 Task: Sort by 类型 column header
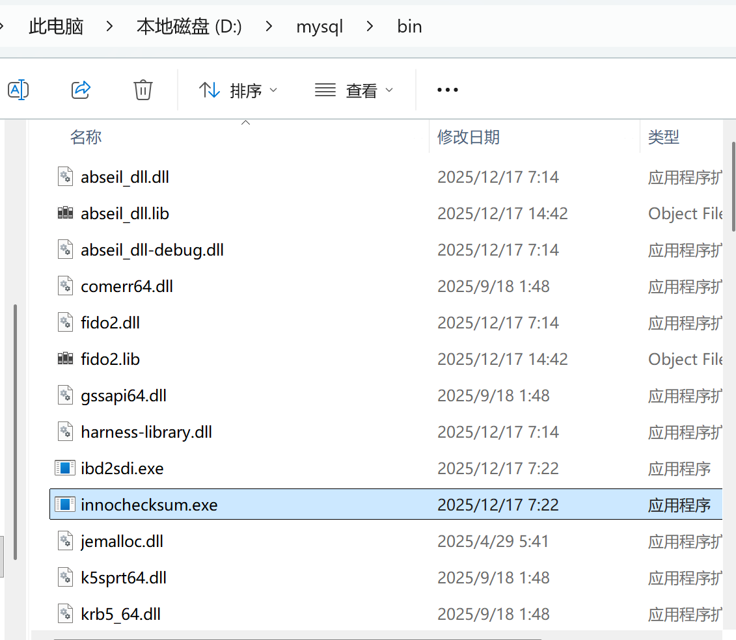pos(664,137)
